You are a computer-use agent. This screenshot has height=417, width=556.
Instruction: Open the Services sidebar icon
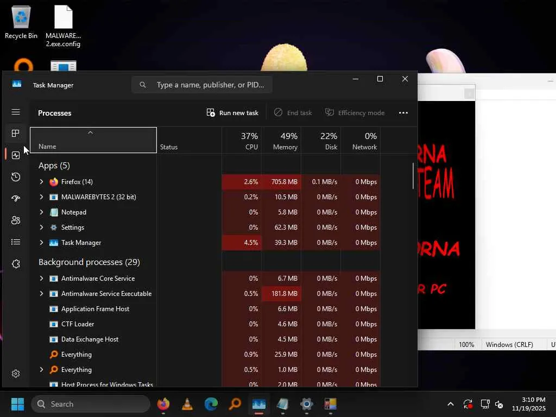click(16, 264)
